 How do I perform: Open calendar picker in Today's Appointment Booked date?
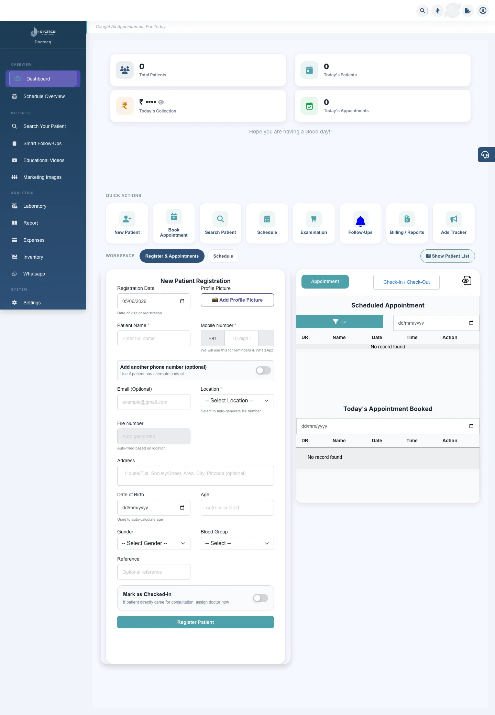tap(471, 426)
